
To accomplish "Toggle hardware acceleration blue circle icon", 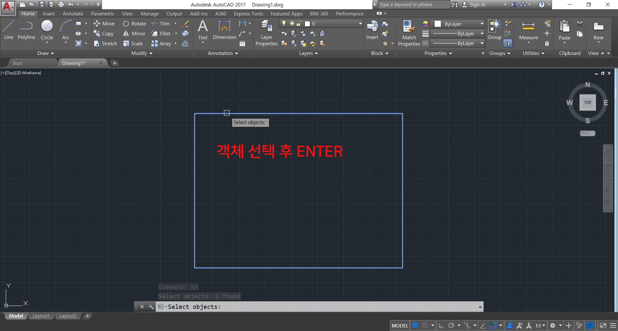I will tap(590, 326).
